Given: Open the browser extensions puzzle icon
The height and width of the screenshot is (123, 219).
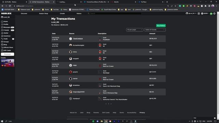Looking at the screenshot, I should (x=205, y=6).
